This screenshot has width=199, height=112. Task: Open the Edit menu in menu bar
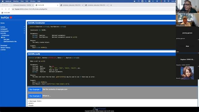coord(27,1)
